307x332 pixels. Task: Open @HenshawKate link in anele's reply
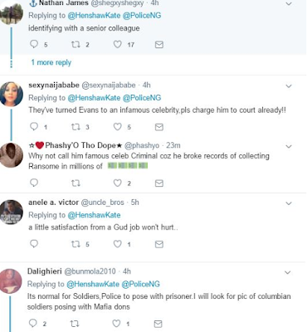[94, 215]
